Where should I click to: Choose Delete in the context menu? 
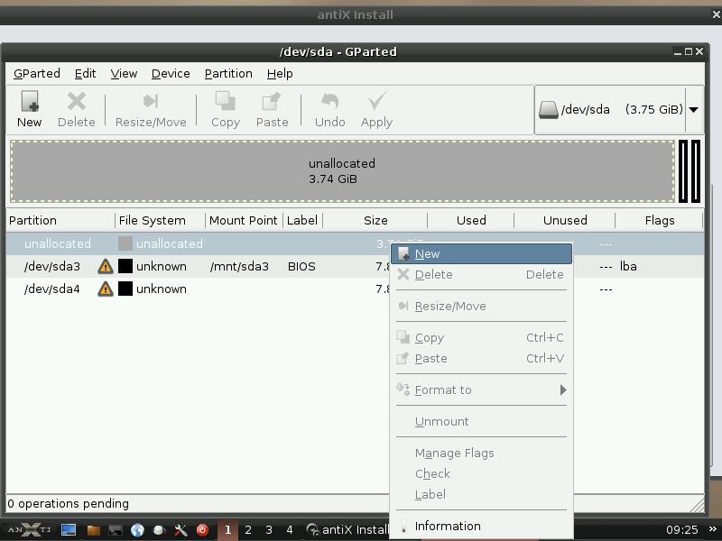(x=482, y=275)
